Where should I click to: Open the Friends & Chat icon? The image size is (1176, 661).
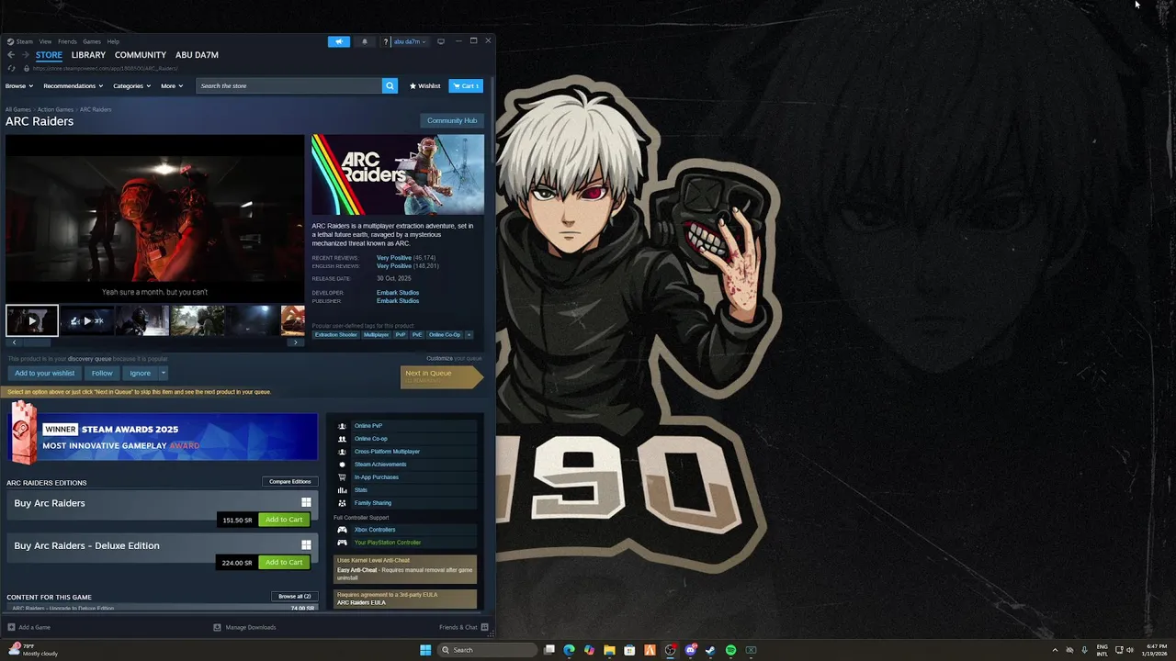click(x=484, y=627)
